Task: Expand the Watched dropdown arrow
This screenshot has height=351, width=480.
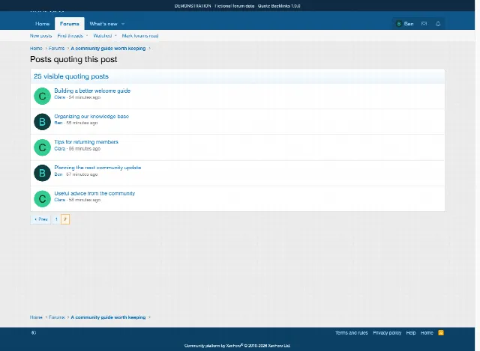Action: point(115,36)
